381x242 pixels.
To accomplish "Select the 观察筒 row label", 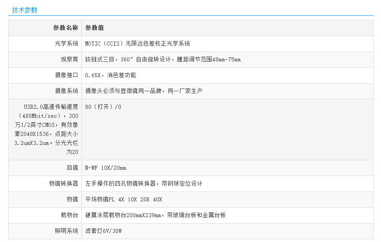I will click(69, 60).
